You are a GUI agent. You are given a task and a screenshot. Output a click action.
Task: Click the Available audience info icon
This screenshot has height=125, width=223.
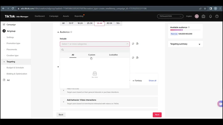coord(189,27)
